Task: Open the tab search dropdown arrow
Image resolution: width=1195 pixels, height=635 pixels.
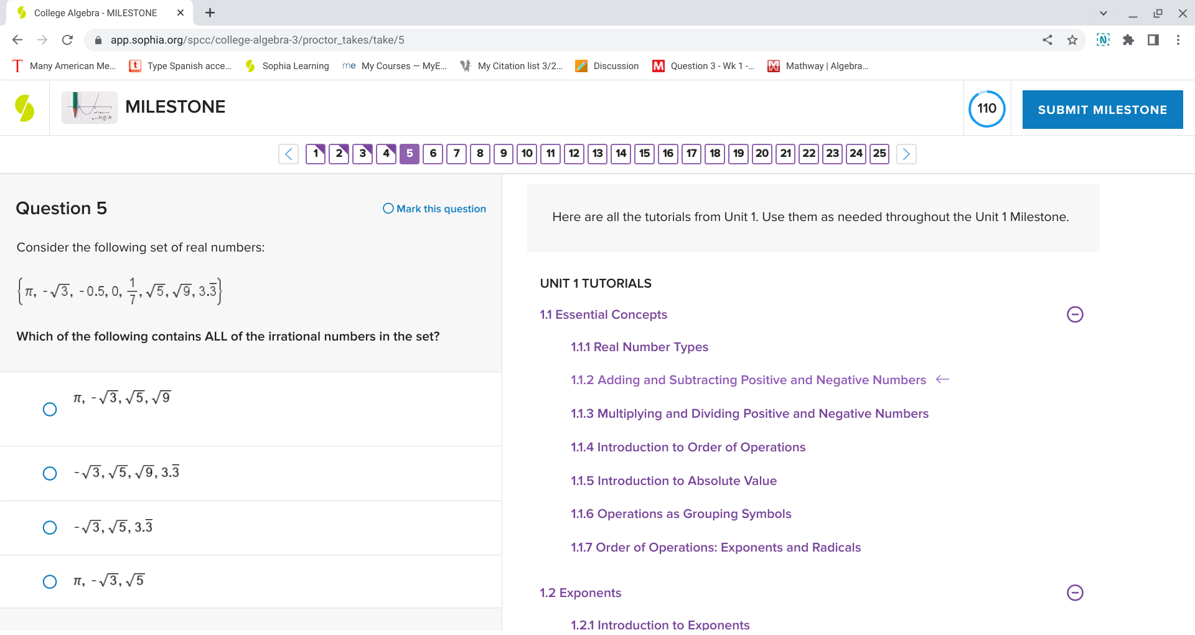Action: tap(1103, 12)
